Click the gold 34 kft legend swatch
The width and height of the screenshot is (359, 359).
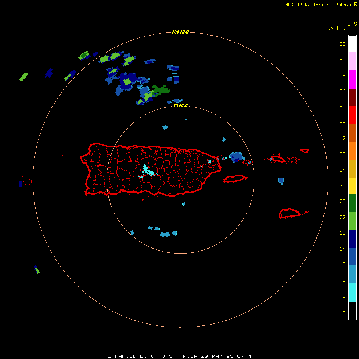click(x=352, y=169)
